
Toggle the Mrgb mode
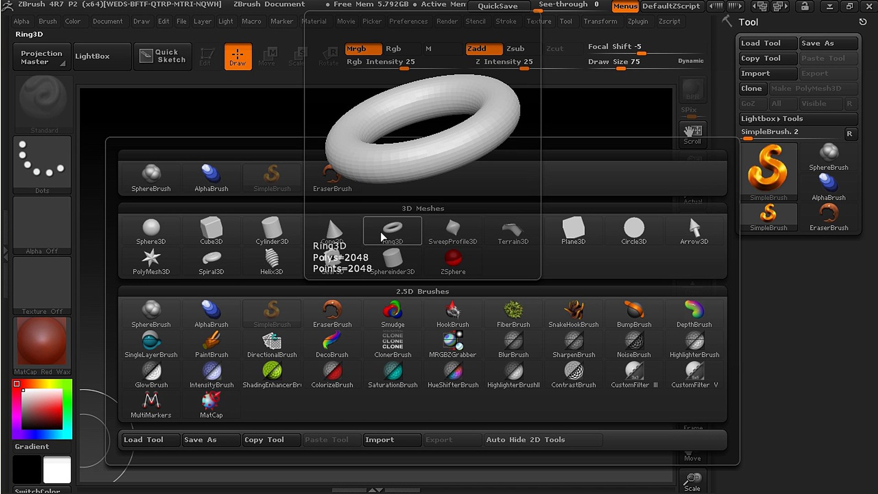point(363,48)
